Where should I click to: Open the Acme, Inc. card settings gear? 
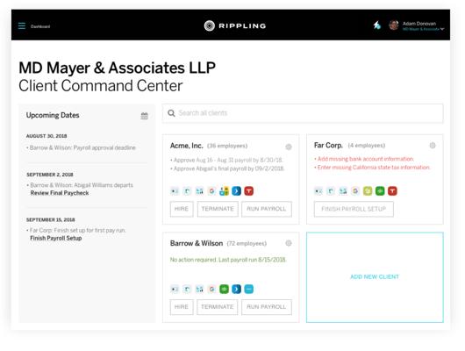coord(289,147)
